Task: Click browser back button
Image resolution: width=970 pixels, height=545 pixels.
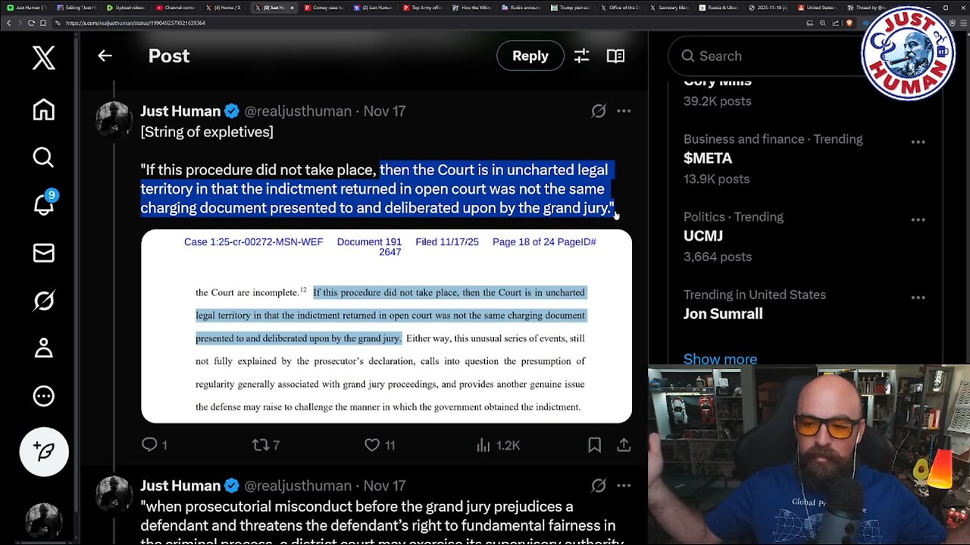Action: 9,23
